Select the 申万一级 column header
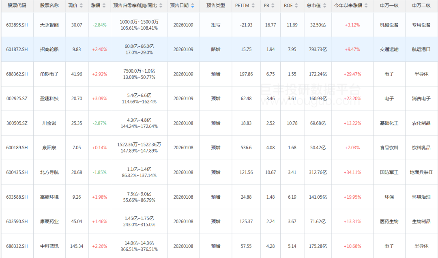Screen dimensions: 438x258 click(x=389, y=6)
